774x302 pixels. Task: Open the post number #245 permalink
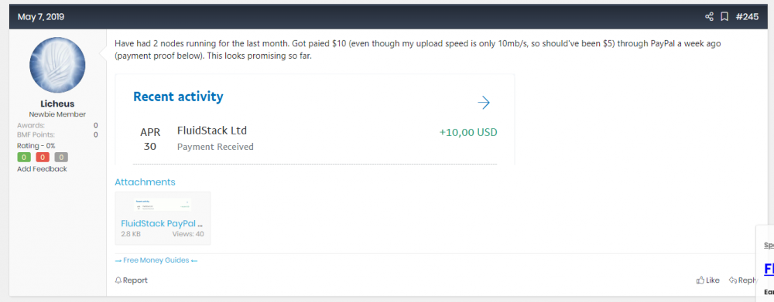pyautogui.click(x=747, y=17)
